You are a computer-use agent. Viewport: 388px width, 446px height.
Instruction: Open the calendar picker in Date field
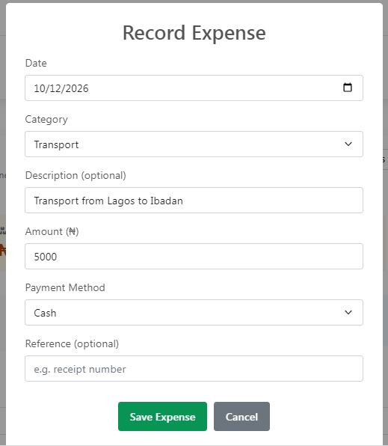348,88
